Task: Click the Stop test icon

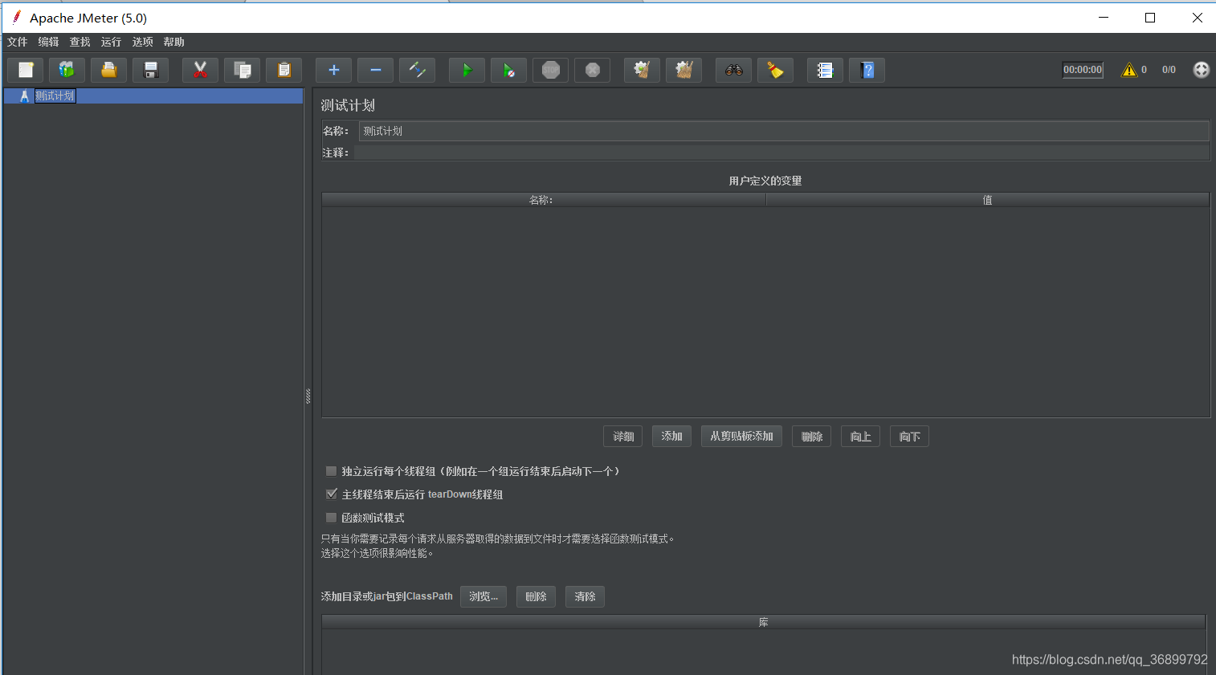Action: coord(550,70)
